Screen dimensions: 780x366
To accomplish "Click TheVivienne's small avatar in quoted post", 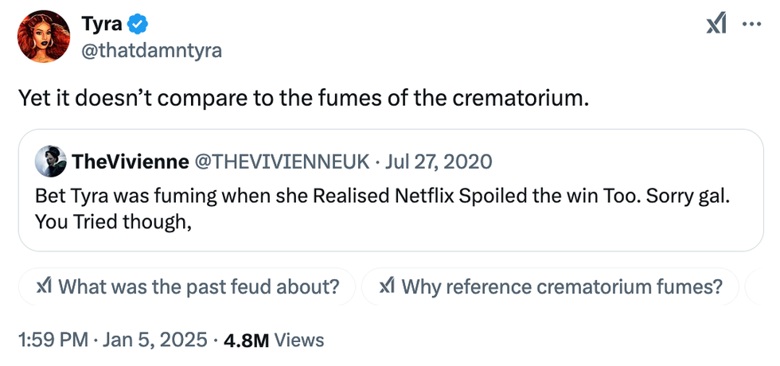I will [x=51, y=162].
